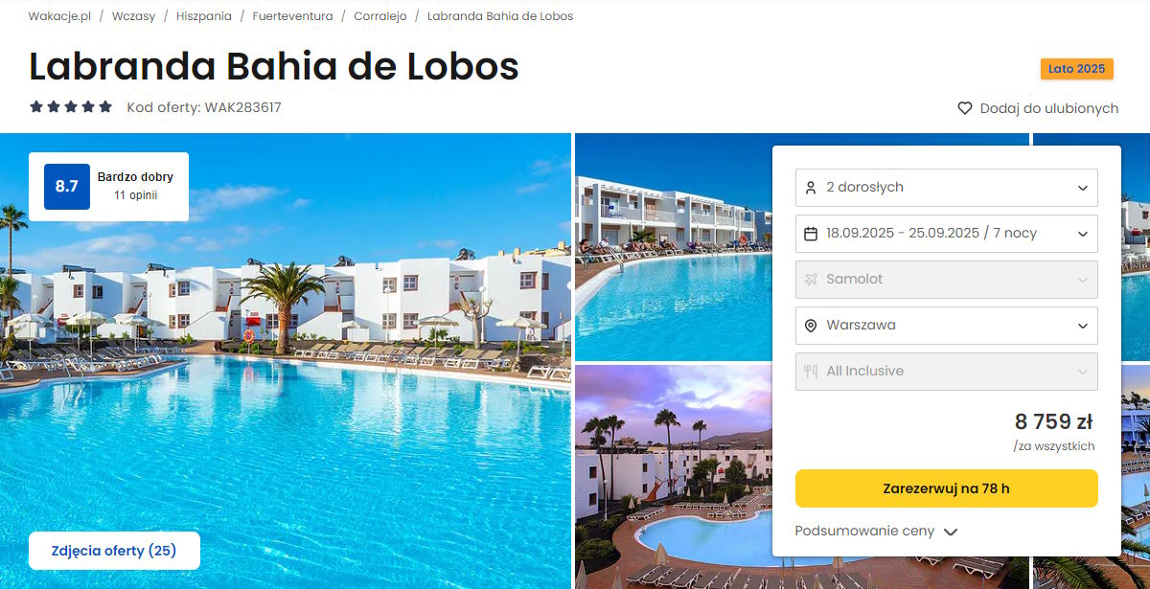
Task: Click the five-star hotel rating icons
Action: 71,107
